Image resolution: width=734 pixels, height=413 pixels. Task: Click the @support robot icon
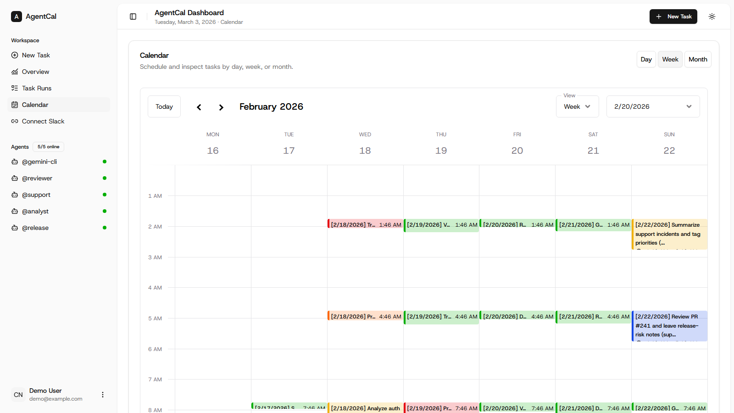point(15,195)
